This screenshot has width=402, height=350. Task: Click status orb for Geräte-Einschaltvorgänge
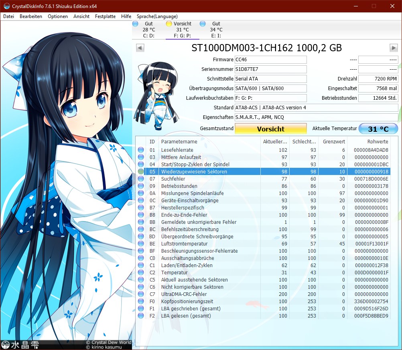point(141,200)
